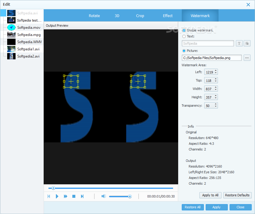The width and height of the screenshot is (255, 214).
Task: Click the fast forward icon
Action: pyautogui.click(x=65, y=196)
